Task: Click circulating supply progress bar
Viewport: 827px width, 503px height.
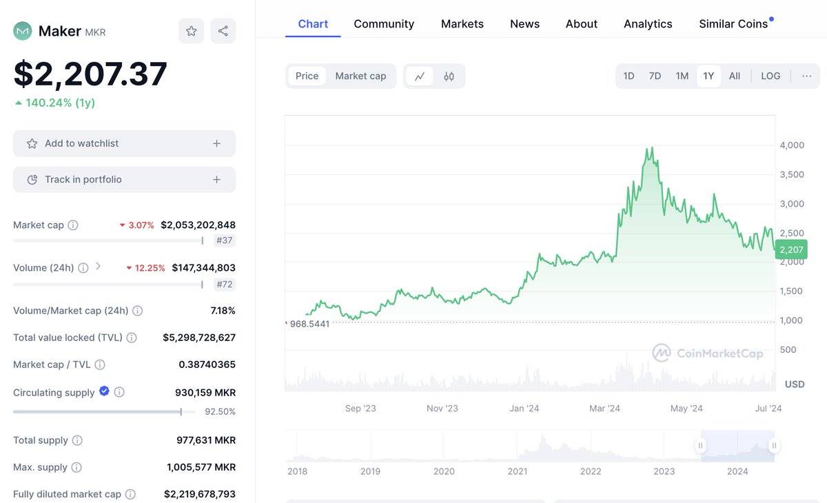Action: pyautogui.click(x=104, y=412)
